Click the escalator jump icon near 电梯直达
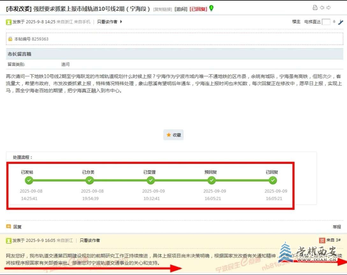The width and height of the screenshot is (347, 275). pyautogui.click(x=341, y=22)
